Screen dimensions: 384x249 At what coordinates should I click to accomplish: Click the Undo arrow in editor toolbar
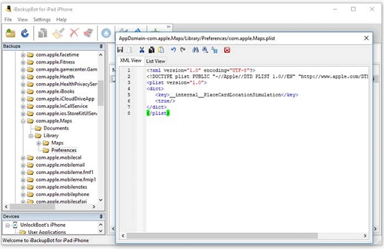(173, 50)
